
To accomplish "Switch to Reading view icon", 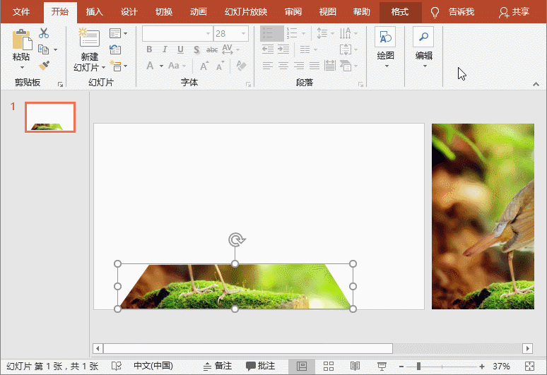I will click(x=355, y=366).
